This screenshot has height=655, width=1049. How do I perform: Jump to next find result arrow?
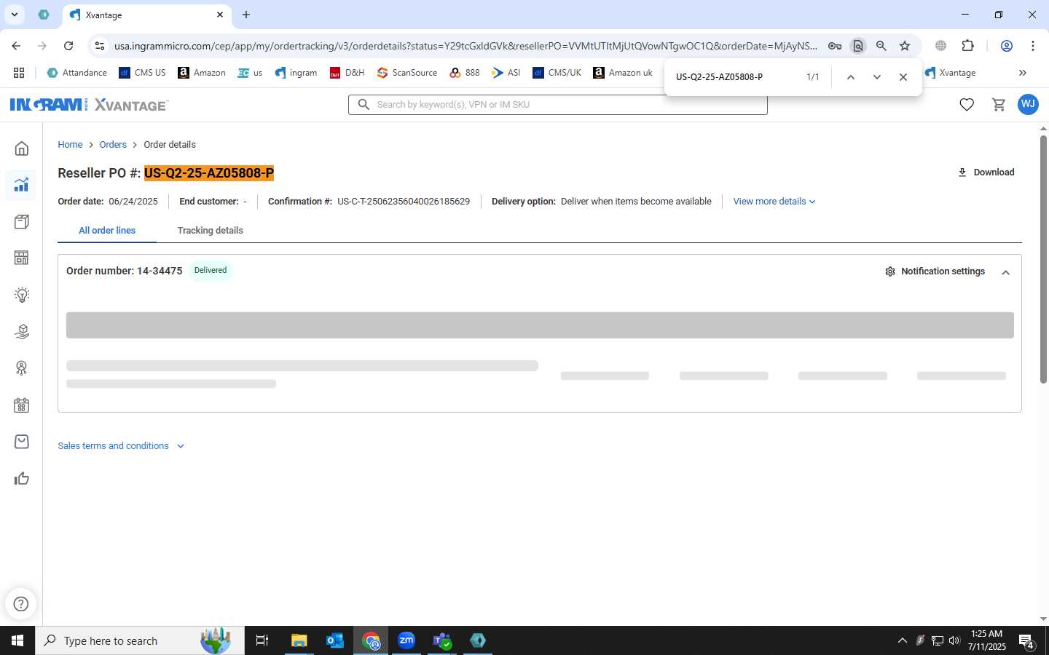(877, 77)
